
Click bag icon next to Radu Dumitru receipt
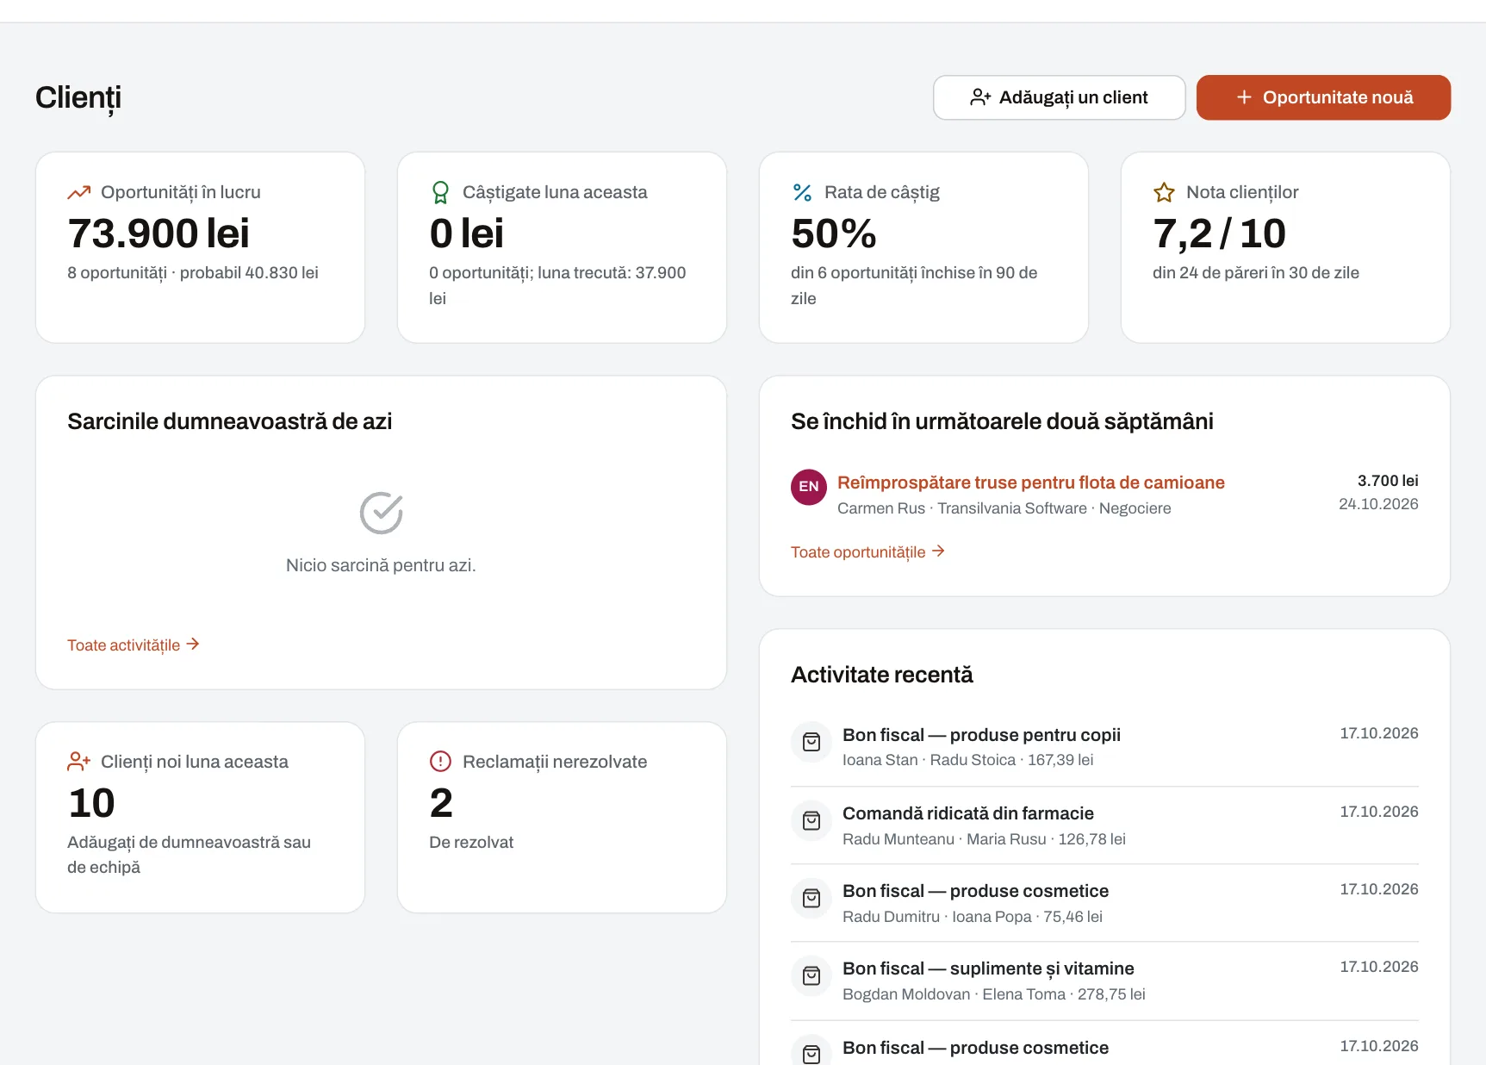point(811,899)
